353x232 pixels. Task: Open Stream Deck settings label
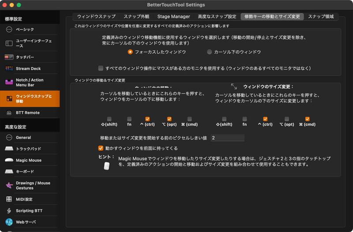[x=28, y=68]
